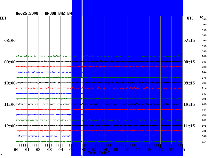Click the DC value "101"
Screen dimensions: 208x158
coord(204,126)
